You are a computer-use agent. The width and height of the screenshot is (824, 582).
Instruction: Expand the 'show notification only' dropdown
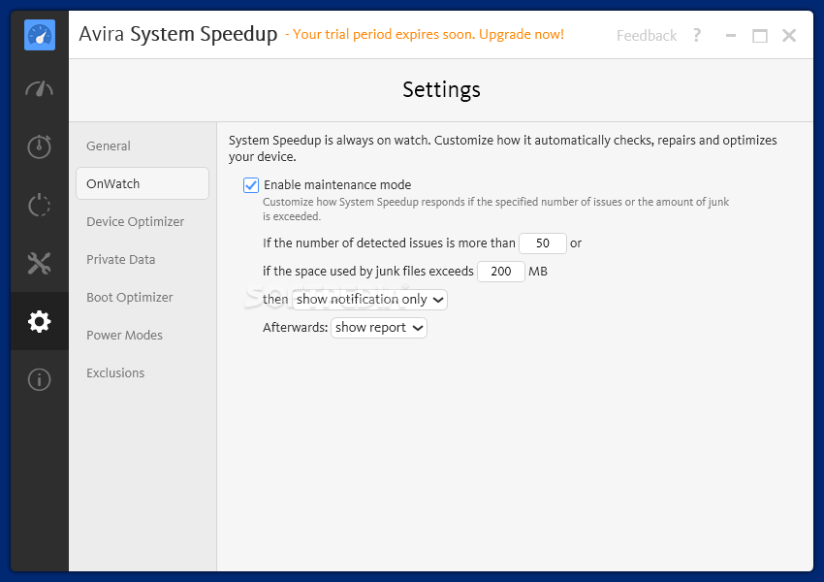[369, 299]
